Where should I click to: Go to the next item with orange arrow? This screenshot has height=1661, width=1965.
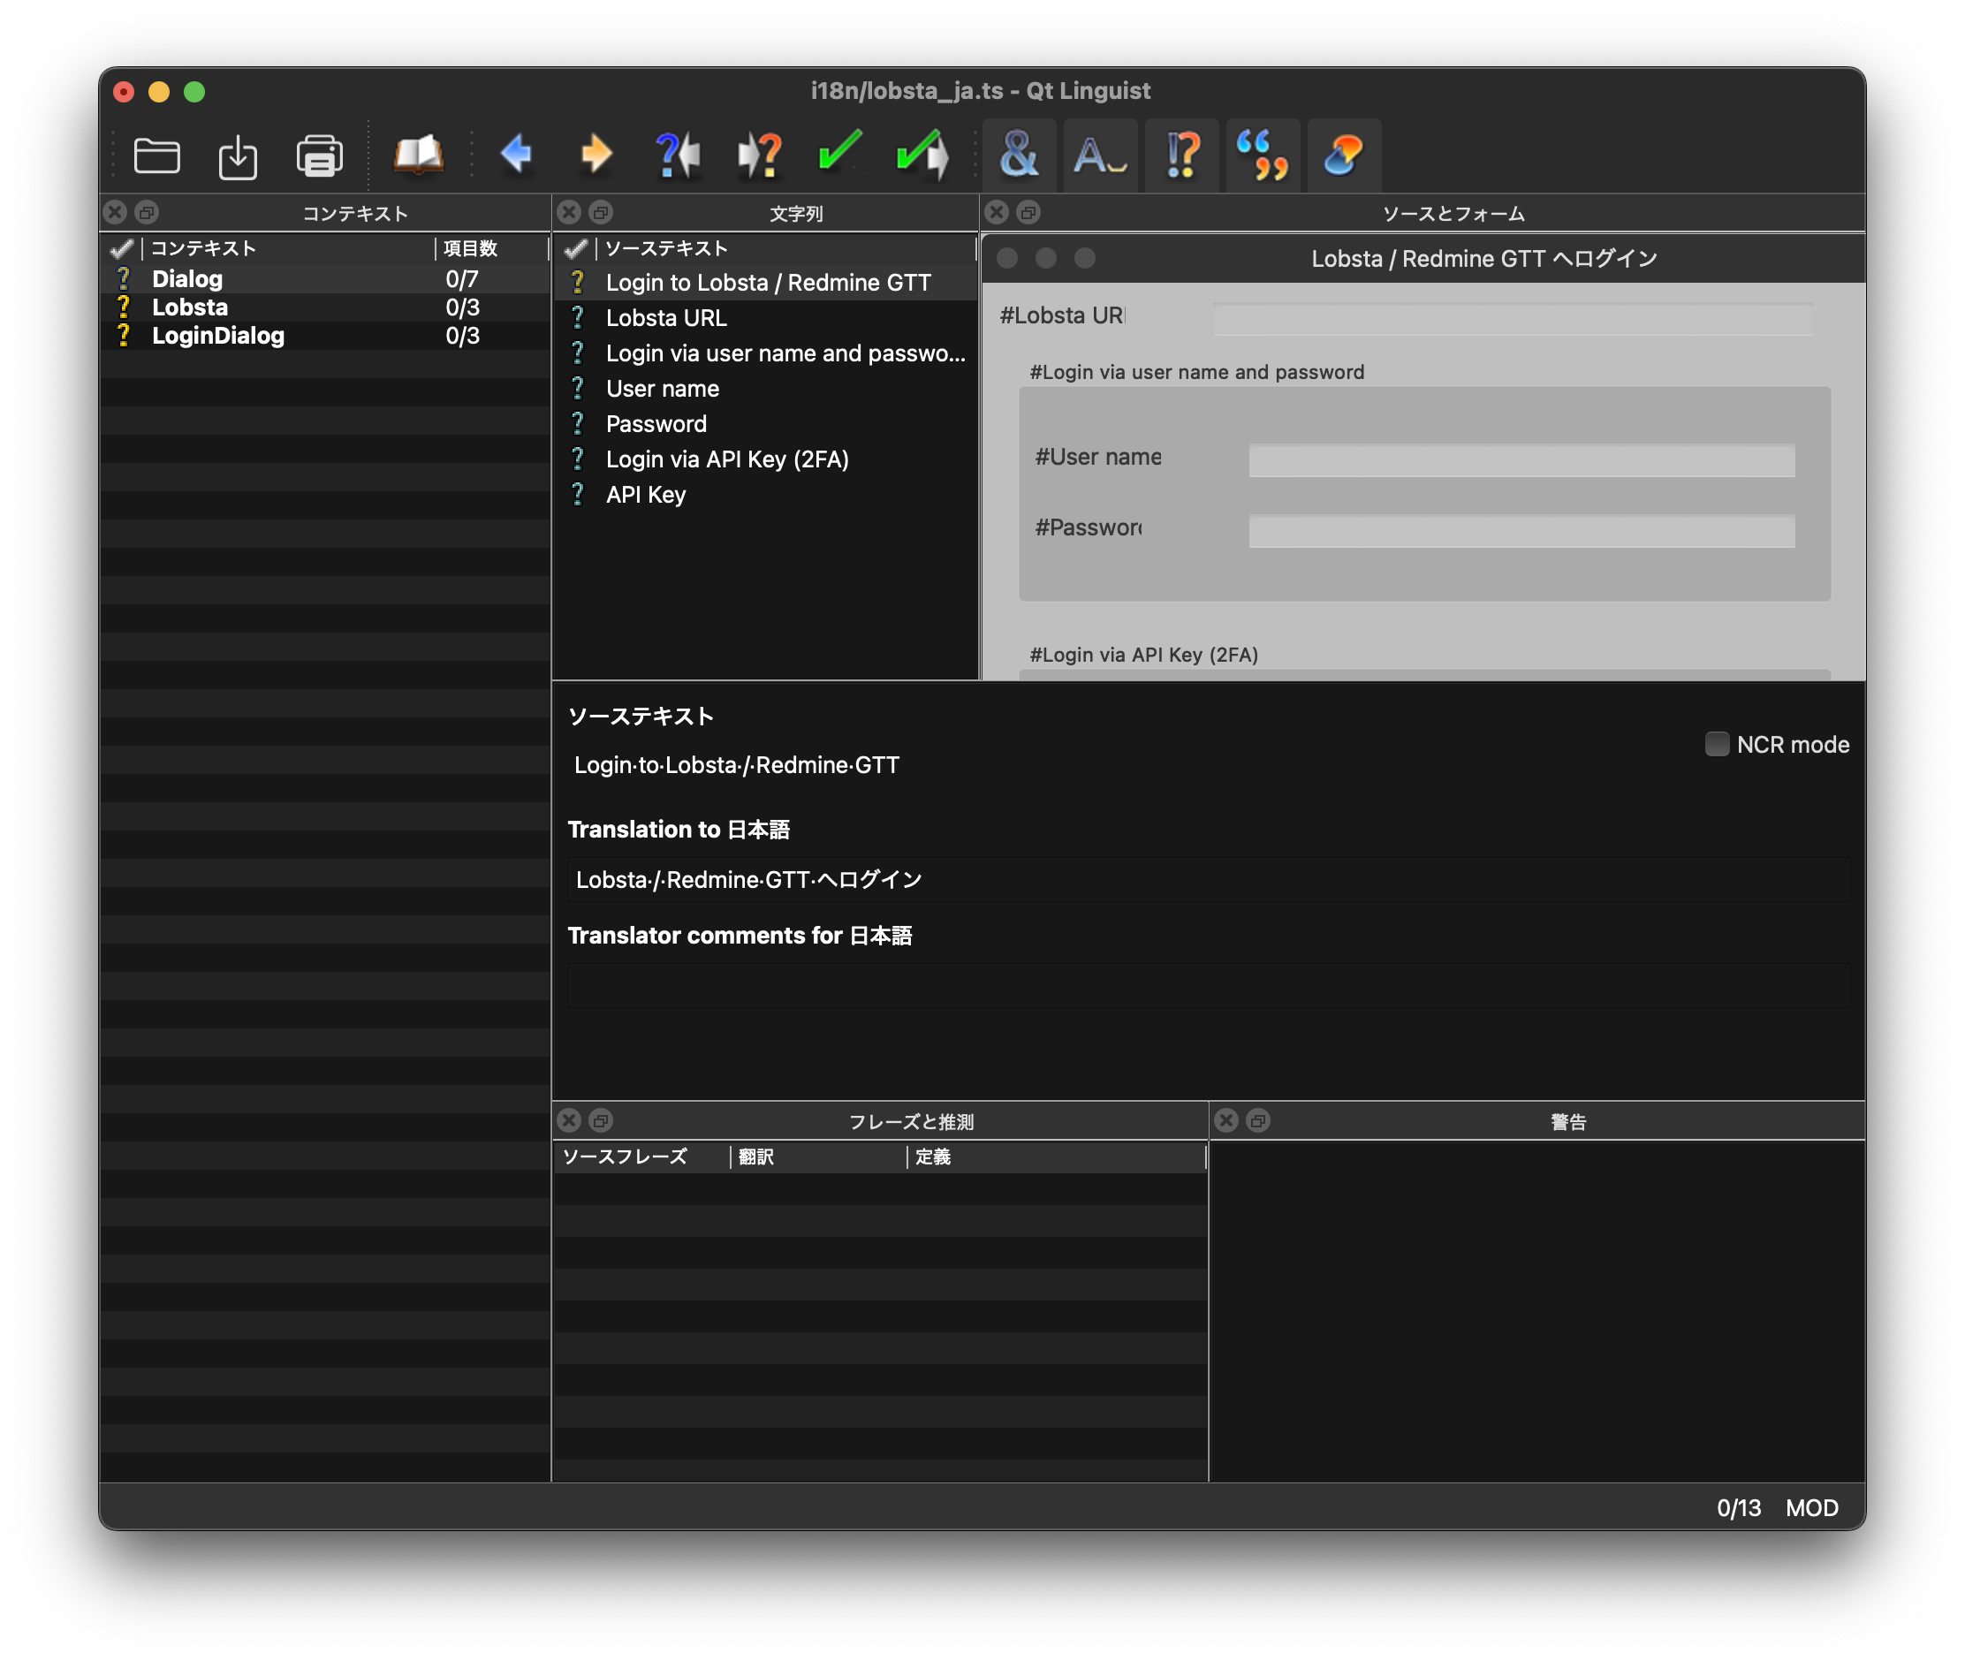[x=596, y=154]
